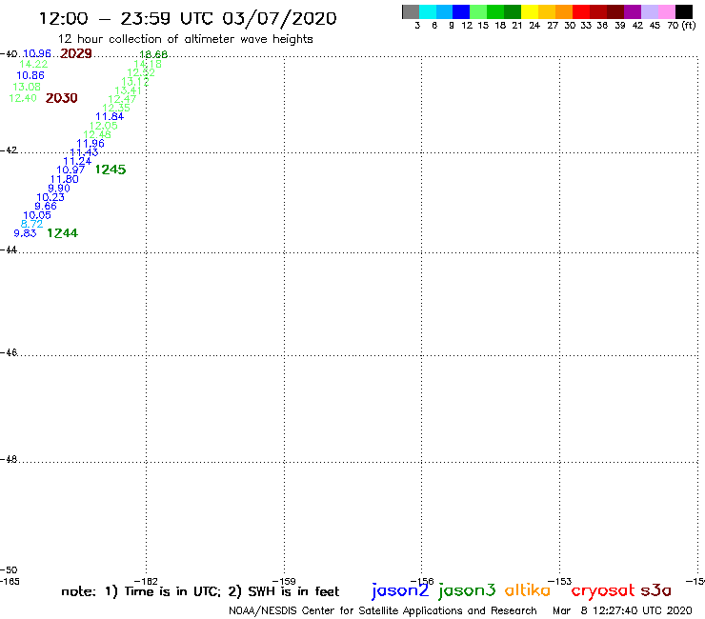This screenshot has width=705, height=619.
Task: Click the 11.80 wave height value
Action: [x=64, y=179]
